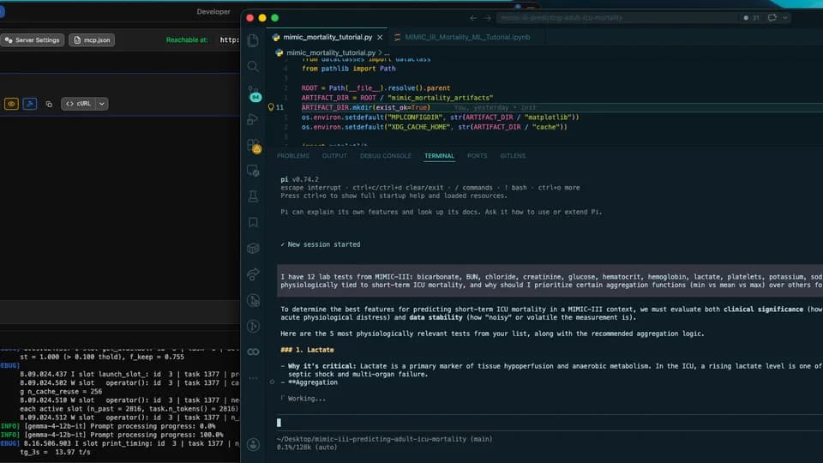Screen dimensions: 823x463
Task: Open the Extensions icon with warning badge
Action: click(x=254, y=146)
